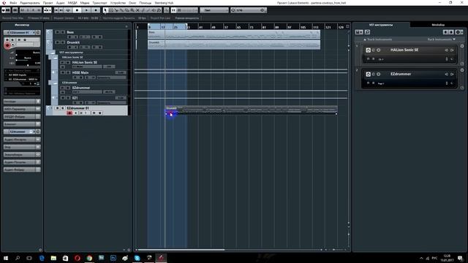Select the Object Selection arrow tool
468x263 pixels.
[105, 10]
